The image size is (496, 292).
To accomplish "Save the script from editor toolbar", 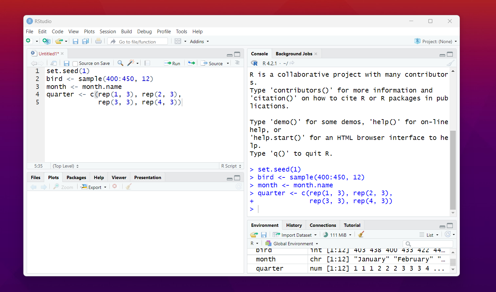I will (x=67, y=64).
